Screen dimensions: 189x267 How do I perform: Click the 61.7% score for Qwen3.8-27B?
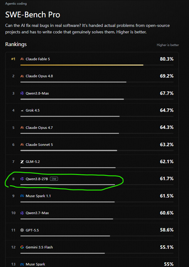[x=166, y=178]
